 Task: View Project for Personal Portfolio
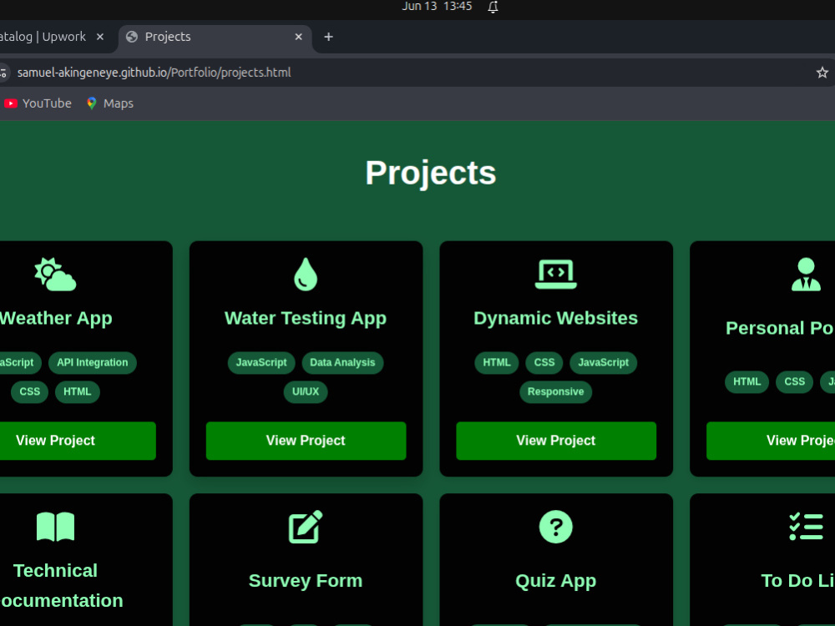(x=771, y=441)
